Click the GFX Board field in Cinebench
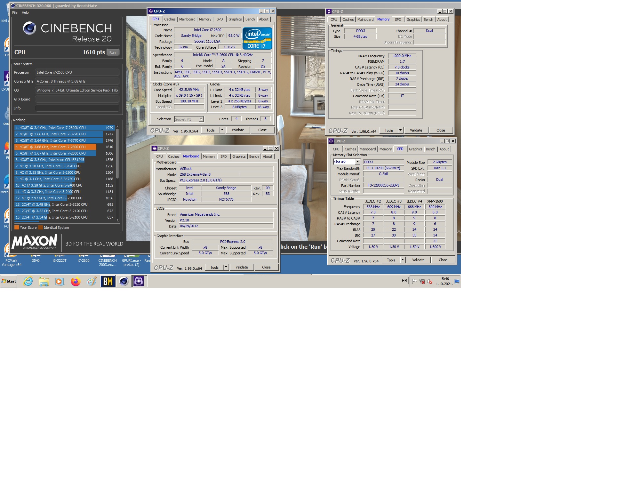The width and height of the screenshot is (640, 480). tap(77, 99)
